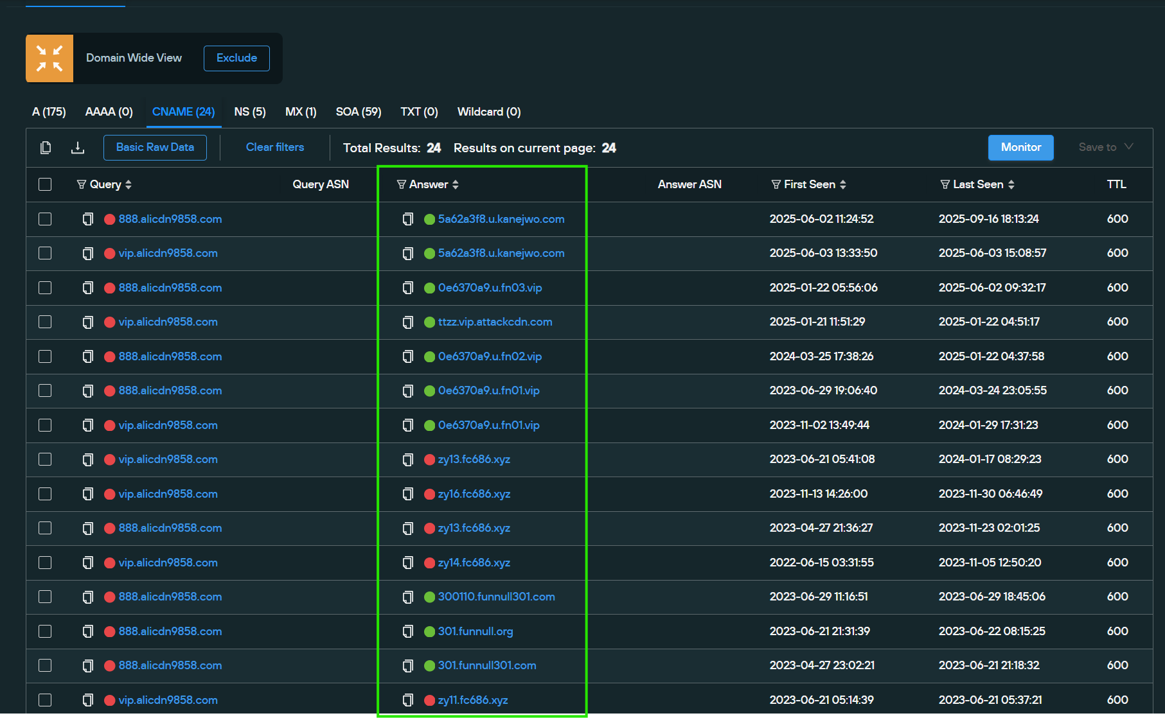Click the download results icon

point(78,148)
